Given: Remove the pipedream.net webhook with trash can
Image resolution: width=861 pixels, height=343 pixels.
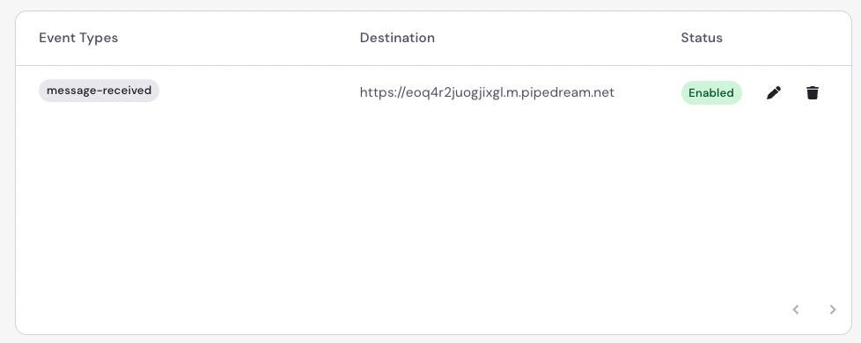Looking at the screenshot, I should 812,92.
